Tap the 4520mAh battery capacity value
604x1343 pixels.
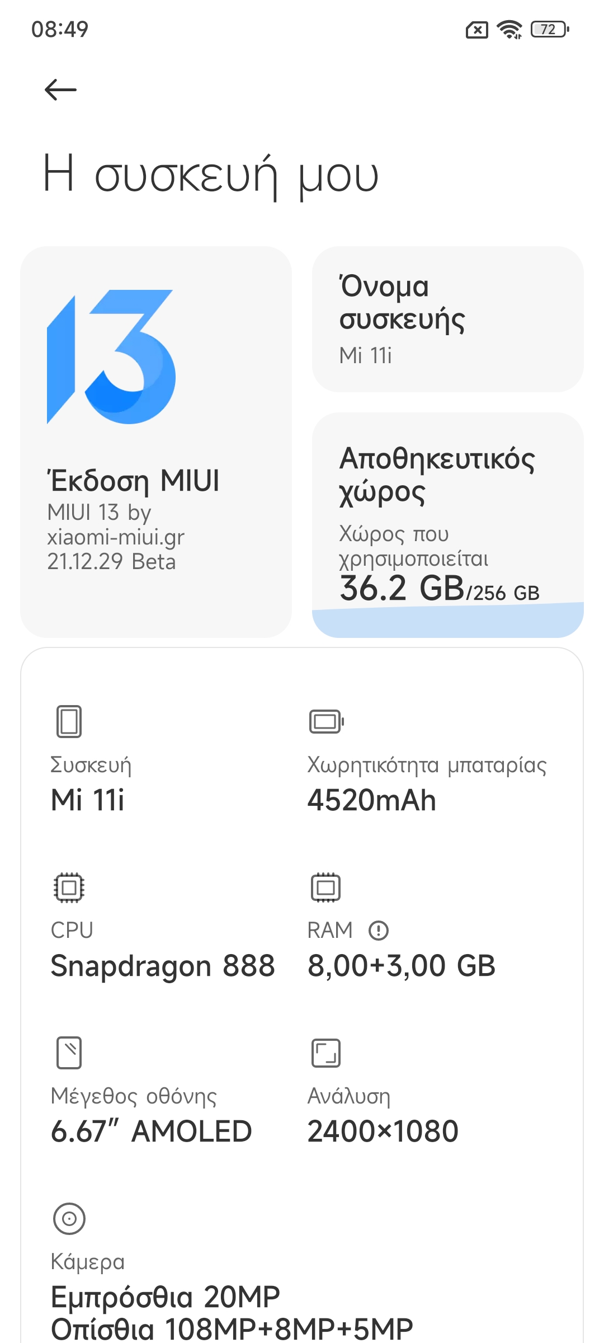tap(372, 800)
